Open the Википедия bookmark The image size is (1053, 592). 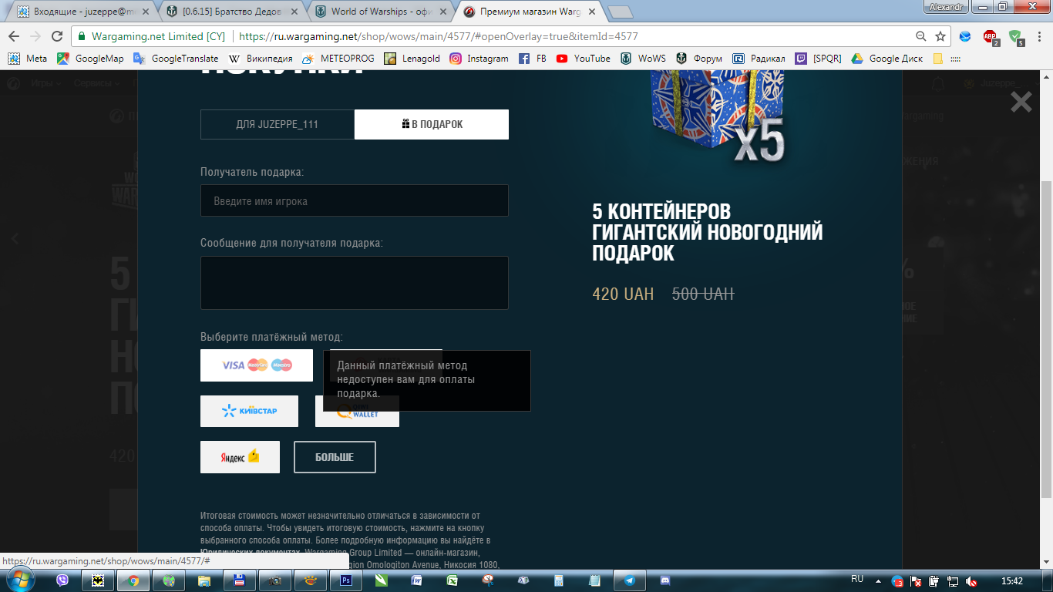[x=261, y=59]
